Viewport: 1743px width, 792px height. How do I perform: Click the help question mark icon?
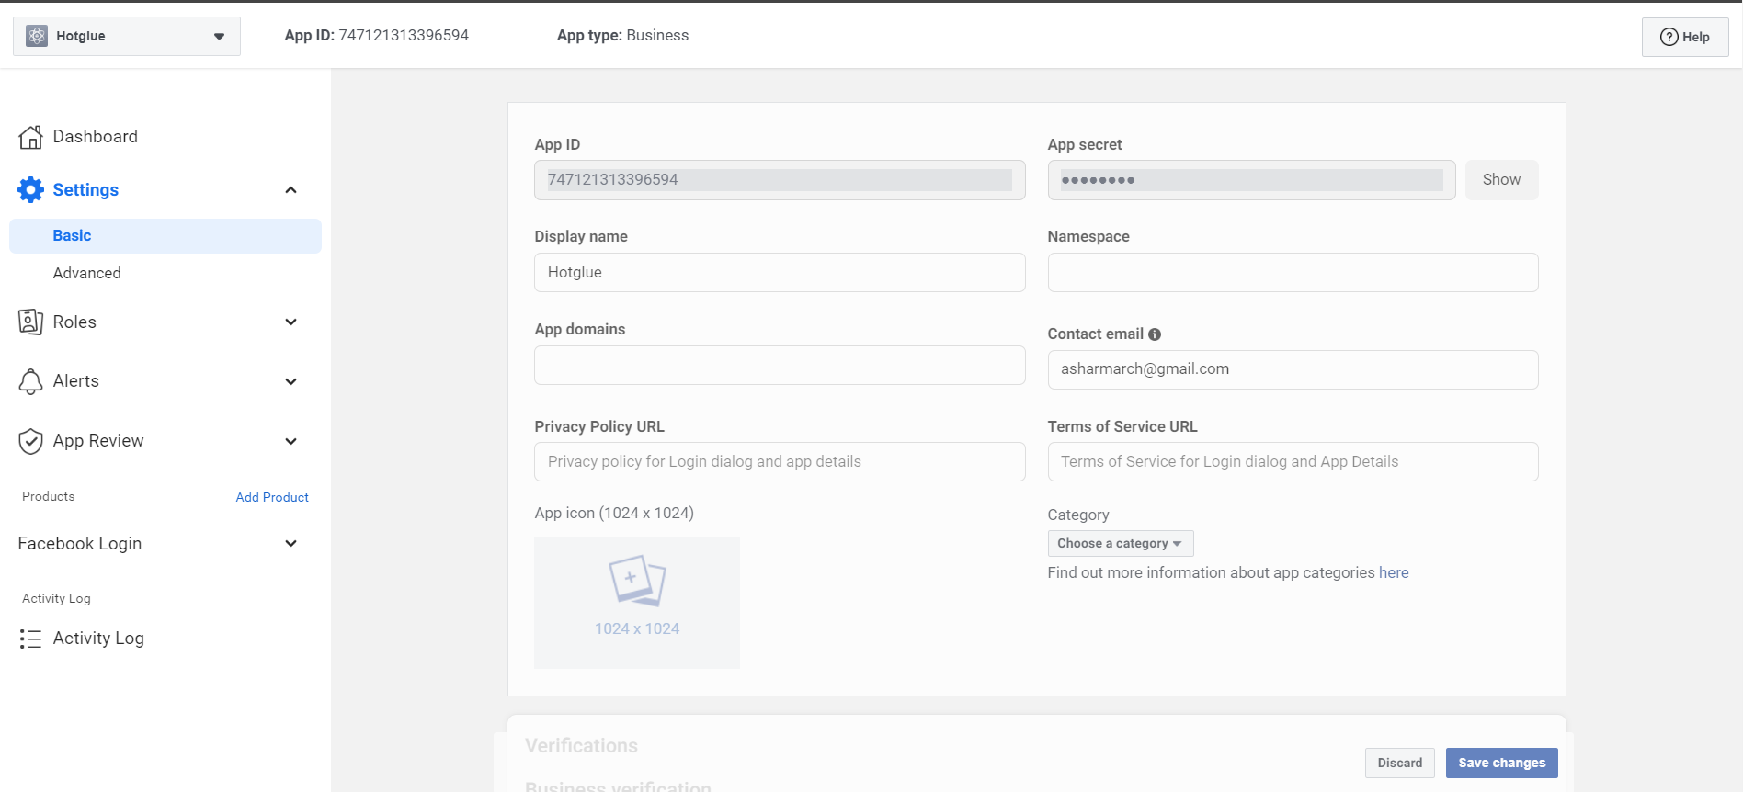[x=1669, y=37]
